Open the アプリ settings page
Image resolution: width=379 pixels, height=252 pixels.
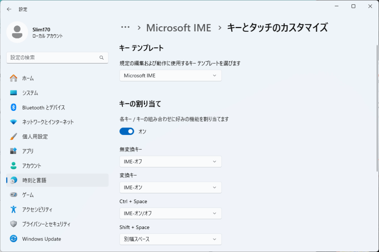57,151
